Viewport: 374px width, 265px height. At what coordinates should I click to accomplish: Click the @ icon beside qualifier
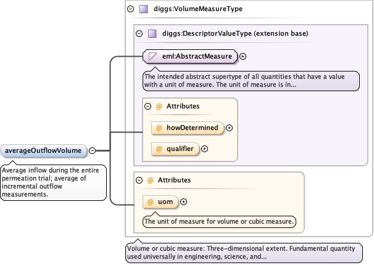click(159, 149)
